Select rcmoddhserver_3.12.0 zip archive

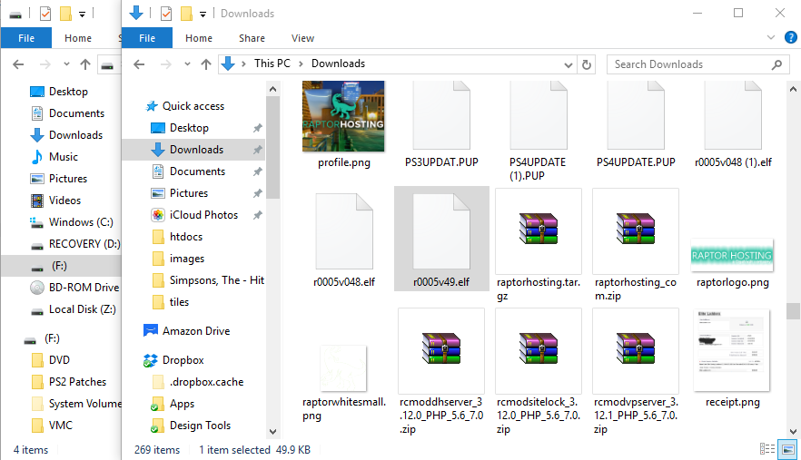click(441, 371)
